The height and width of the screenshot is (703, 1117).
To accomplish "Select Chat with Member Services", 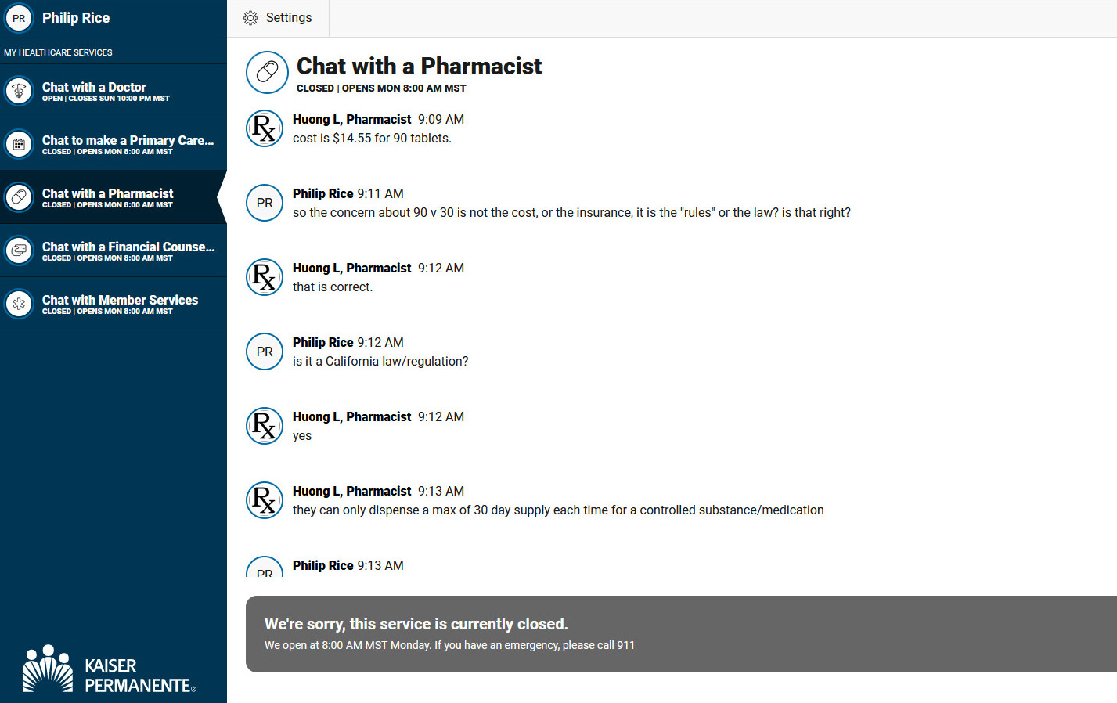I will click(114, 304).
